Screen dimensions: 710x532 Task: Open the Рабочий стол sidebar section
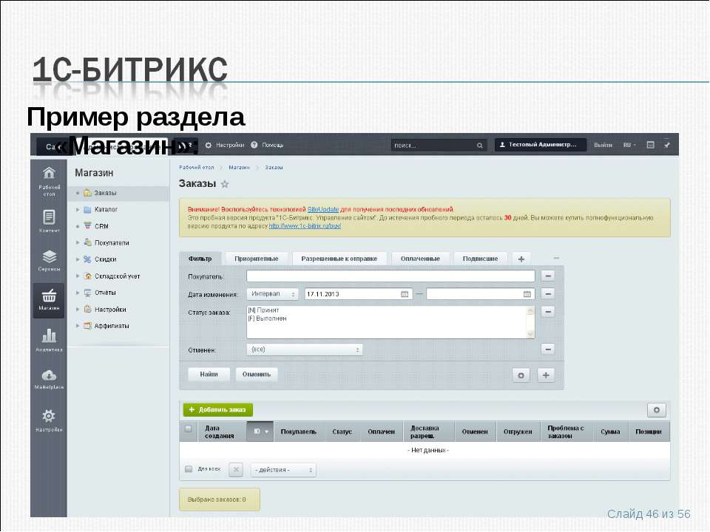click(x=49, y=180)
